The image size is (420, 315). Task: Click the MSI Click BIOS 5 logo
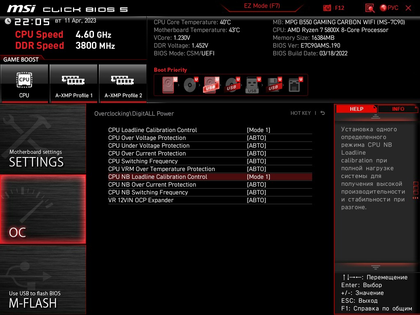(x=67, y=9)
